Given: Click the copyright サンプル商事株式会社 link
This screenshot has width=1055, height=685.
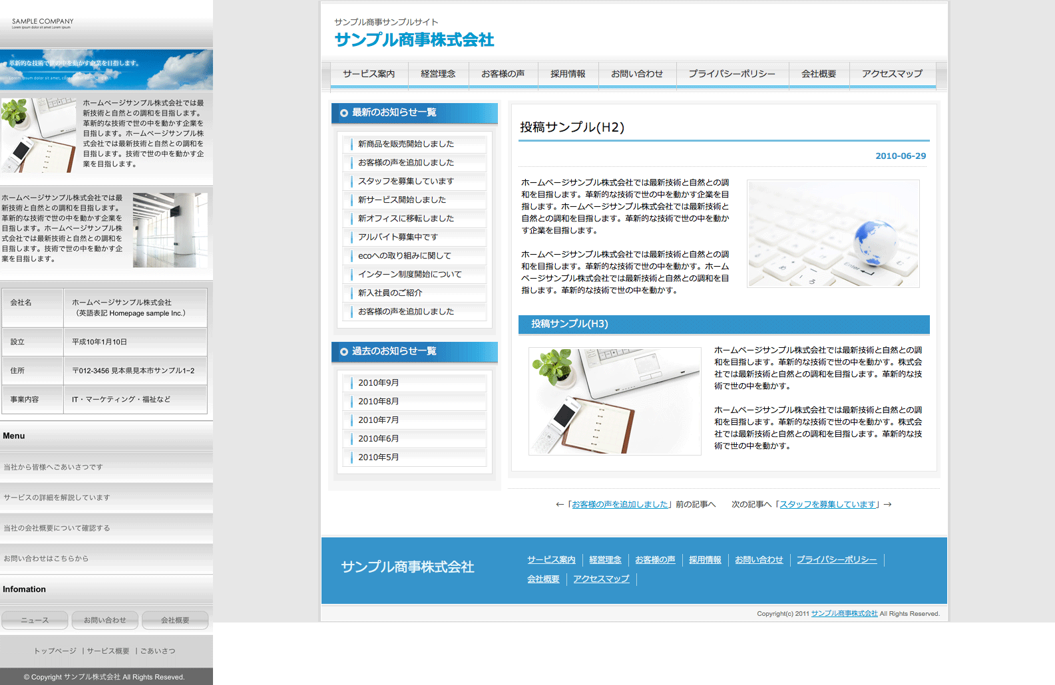Looking at the screenshot, I should 844,614.
